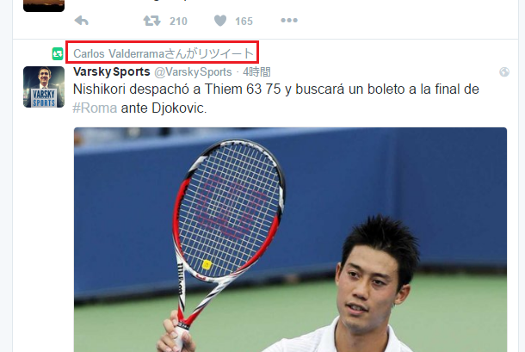The width and height of the screenshot is (525, 352).
Task: Click the like count 165
Action: pyautogui.click(x=244, y=22)
